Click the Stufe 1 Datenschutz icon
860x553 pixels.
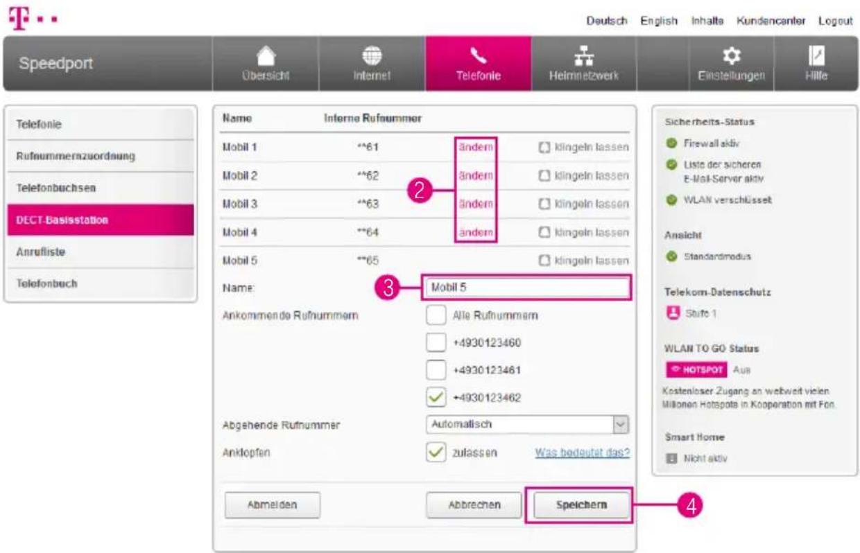(671, 313)
